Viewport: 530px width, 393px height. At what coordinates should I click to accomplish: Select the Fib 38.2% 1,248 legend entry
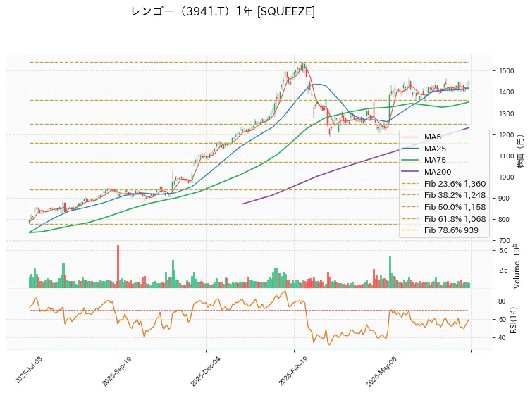click(443, 195)
